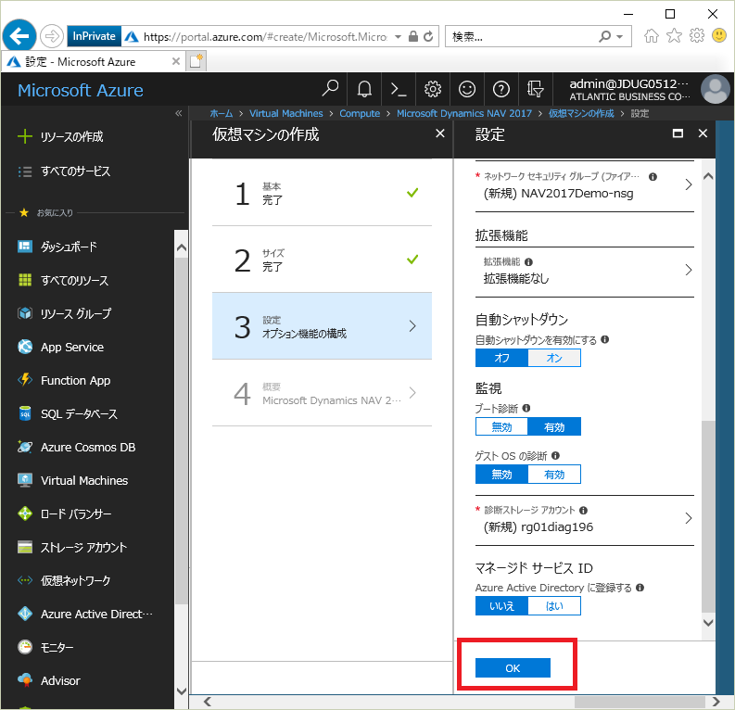Click the browser back arrow button

click(19, 35)
